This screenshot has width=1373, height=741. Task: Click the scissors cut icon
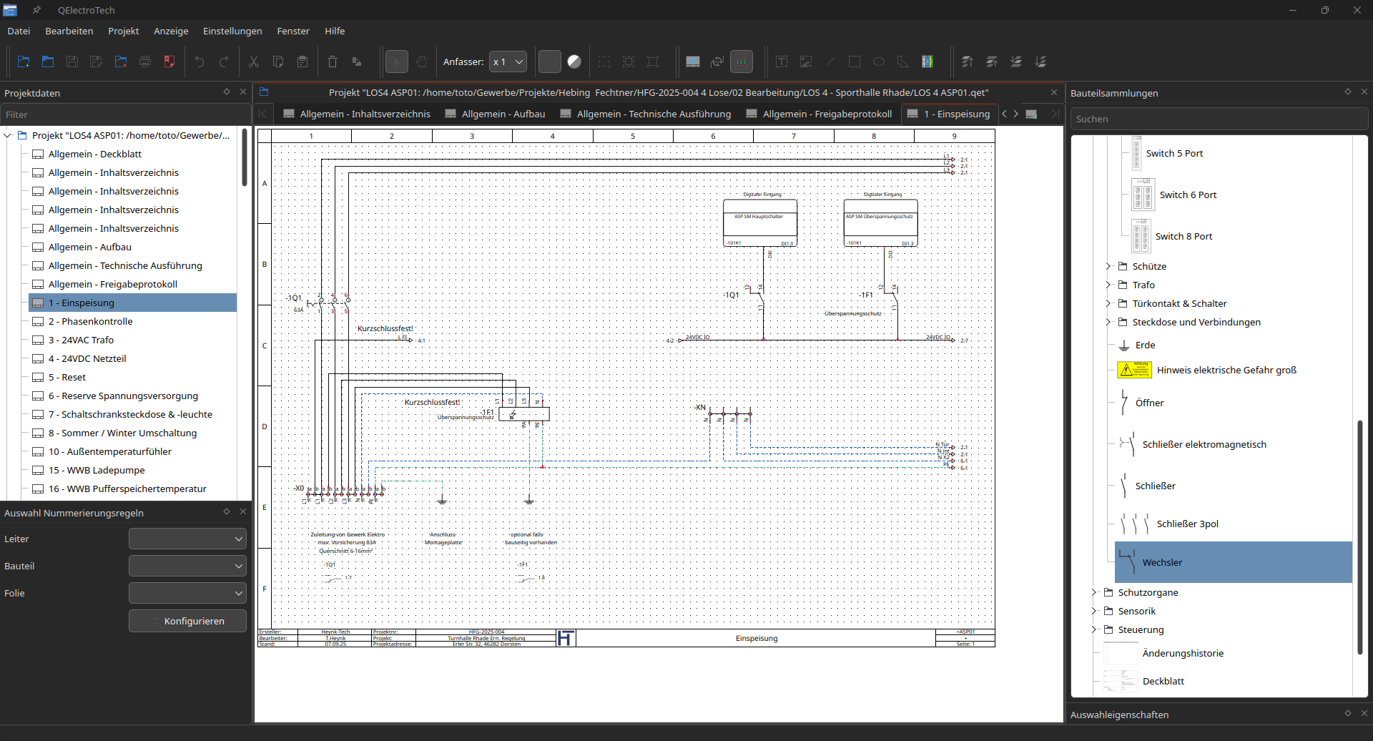pyautogui.click(x=253, y=62)
